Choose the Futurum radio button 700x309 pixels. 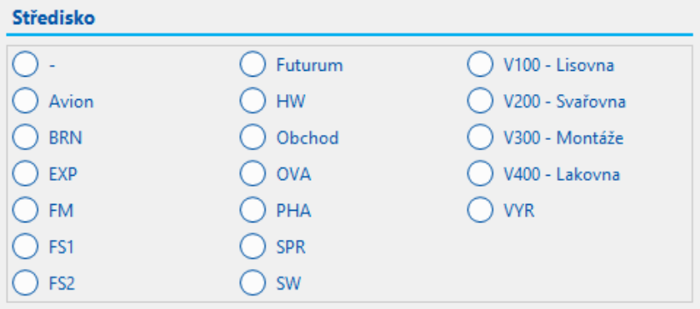tap(252, 64)
